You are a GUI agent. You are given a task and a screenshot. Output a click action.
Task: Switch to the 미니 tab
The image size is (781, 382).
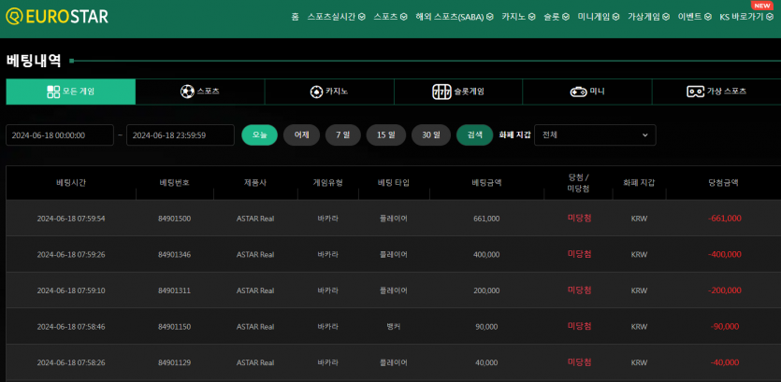[587, 92]
